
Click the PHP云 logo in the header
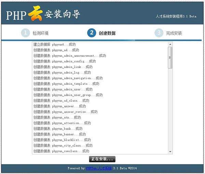(x=24, y=13)
